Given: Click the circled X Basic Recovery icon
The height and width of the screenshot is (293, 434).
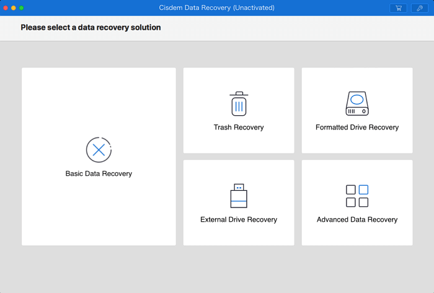Looking at the screenshot, I should tap(99, 149).
